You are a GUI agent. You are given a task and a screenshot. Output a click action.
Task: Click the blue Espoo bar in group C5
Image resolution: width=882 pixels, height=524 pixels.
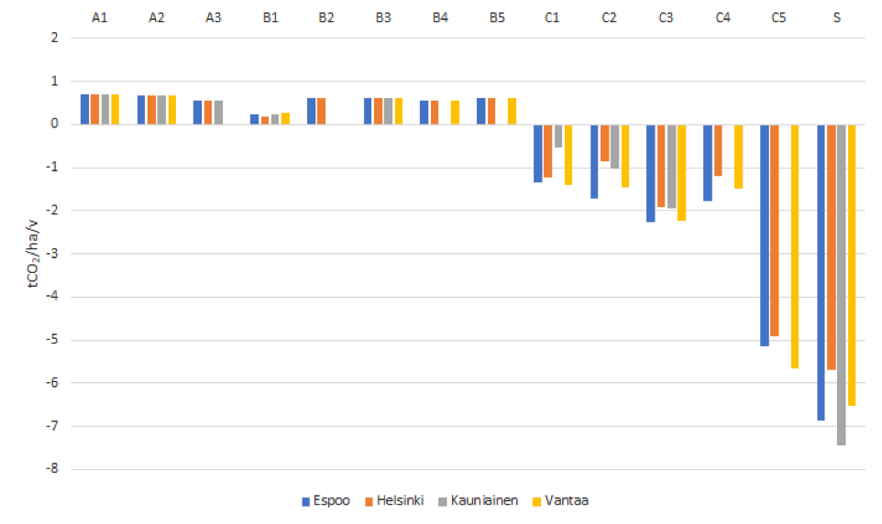pyautogui.click(x=765, y=235)
